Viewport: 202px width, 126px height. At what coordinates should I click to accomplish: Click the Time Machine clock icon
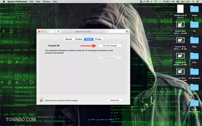(160, 1)
